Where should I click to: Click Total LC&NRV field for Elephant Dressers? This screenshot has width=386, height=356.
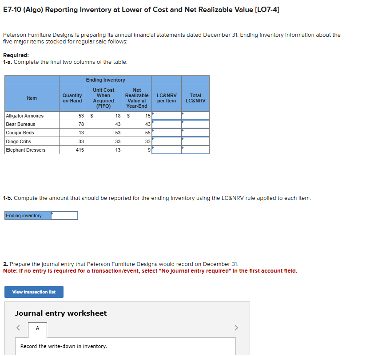[x=195, y=150]
